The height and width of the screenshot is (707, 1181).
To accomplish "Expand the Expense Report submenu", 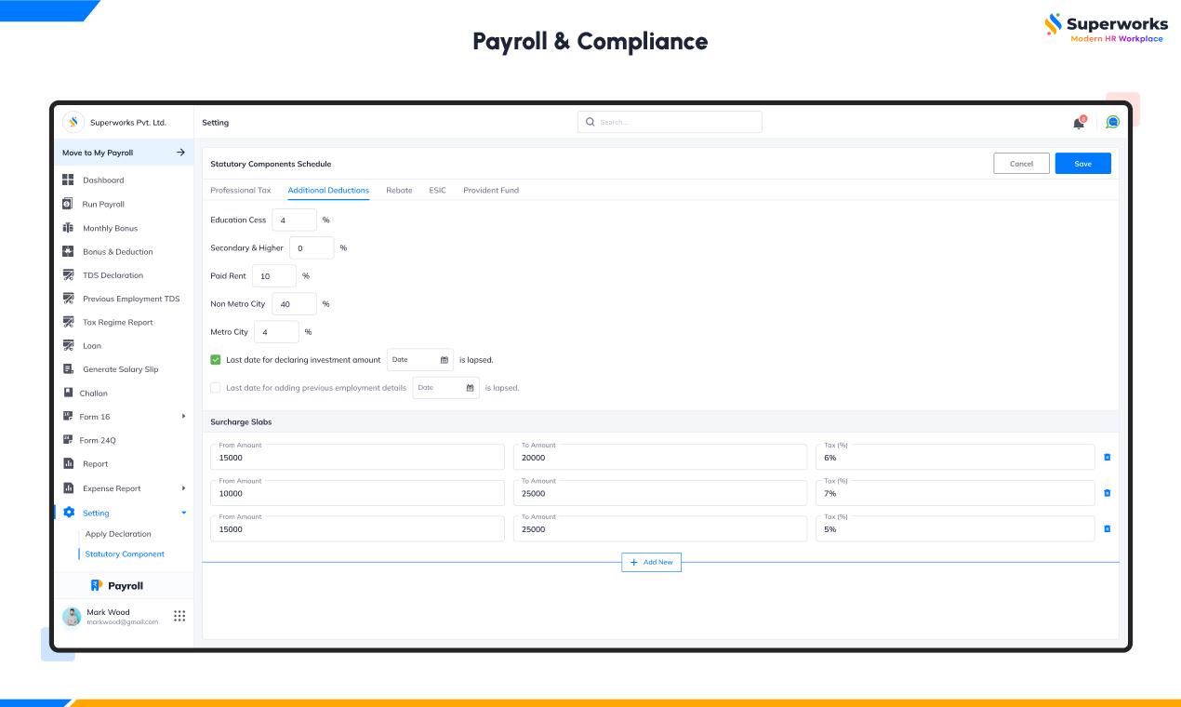I will 183,488.
